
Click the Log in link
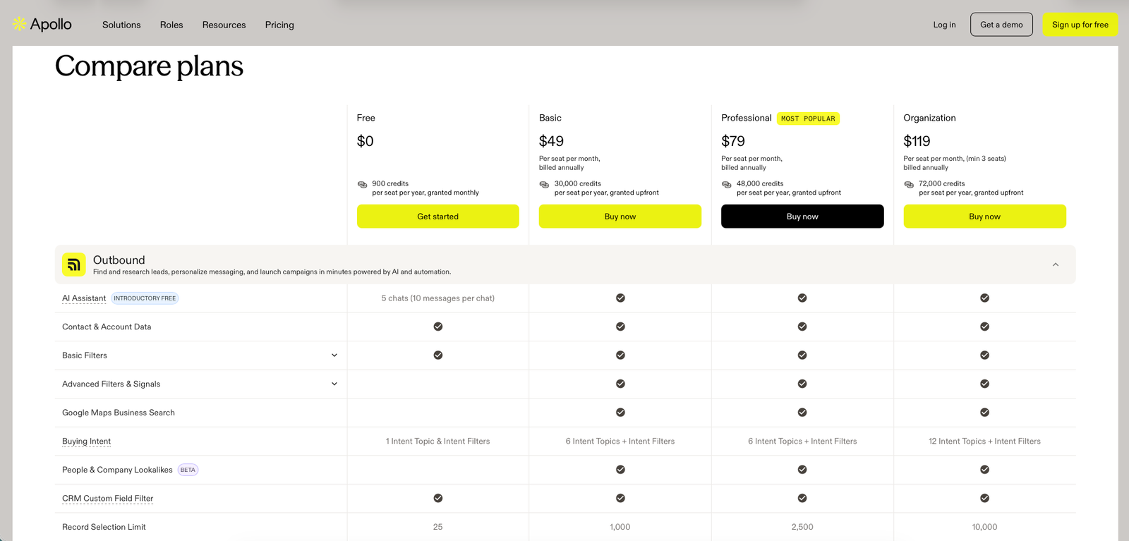pyautogui.click(x=944, y=25)
